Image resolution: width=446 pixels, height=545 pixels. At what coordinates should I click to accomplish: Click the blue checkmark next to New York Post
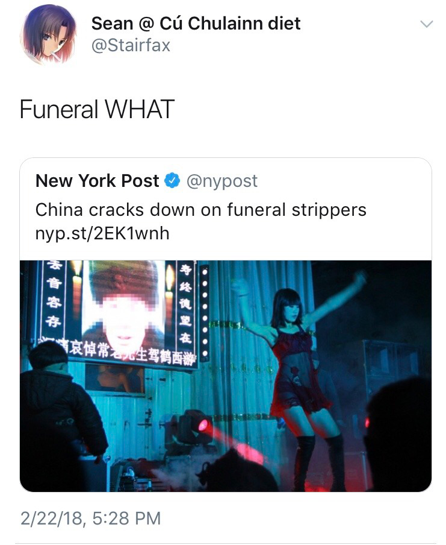click(x=171, y=180)
